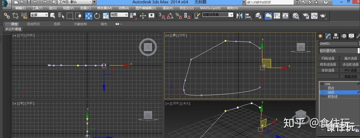This screenshot has height=138, width=360.
Task: Click the Use Pivot Point Center tool
Action: (133, 16)
